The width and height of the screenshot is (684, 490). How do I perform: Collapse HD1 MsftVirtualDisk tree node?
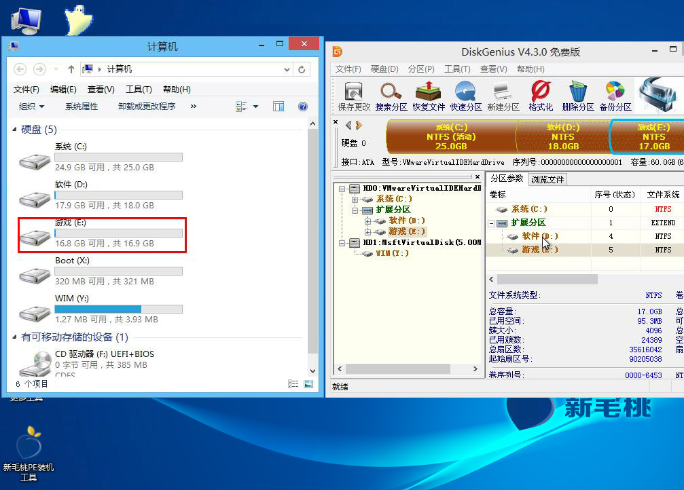coord(342,243)
